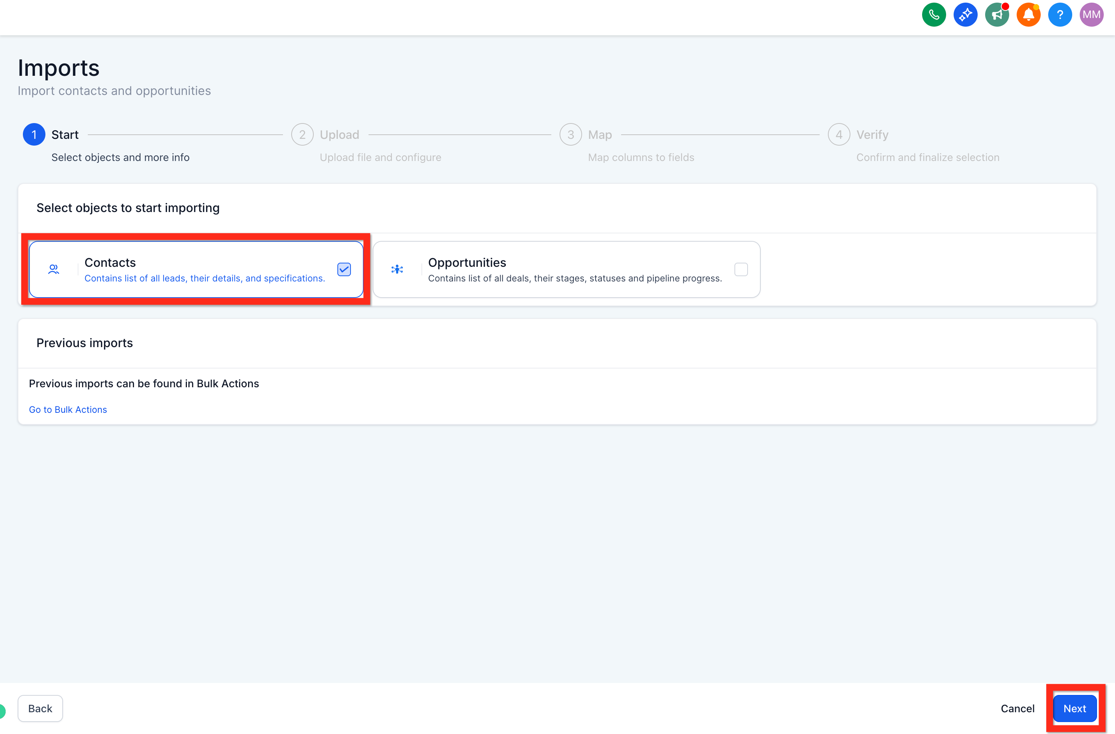Click 'Contains list of all deals' description
This screenshot has height=734, width=1115.
(575, 278)
